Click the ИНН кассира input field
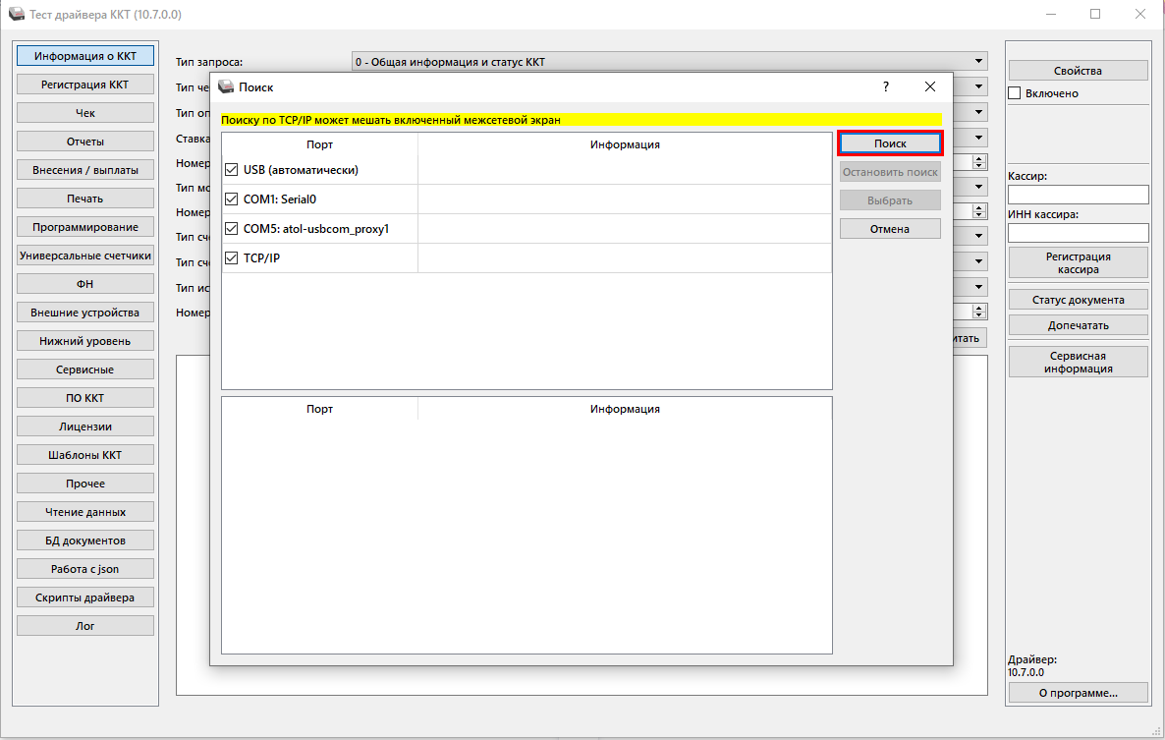 click(1078, 233)
